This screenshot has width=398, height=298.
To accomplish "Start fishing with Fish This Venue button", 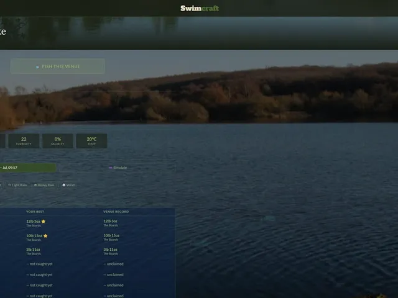I will coord(58,66).
